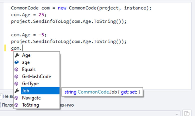This screenshot has height=116, width=195.
Task: Choose the Job entry in the suggestion list
Action: (25, 91)
